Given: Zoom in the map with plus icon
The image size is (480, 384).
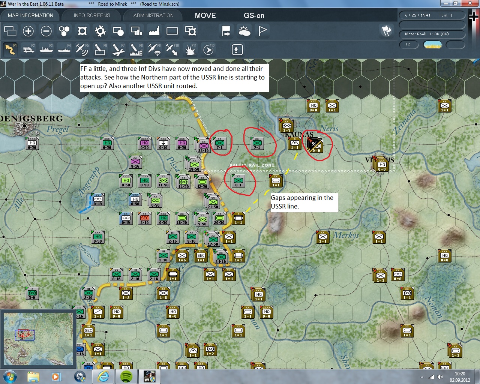Looking at the screenshot, I should click(28, 31).
